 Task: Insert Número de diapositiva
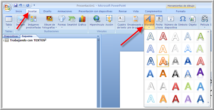(x=171, y=22)
